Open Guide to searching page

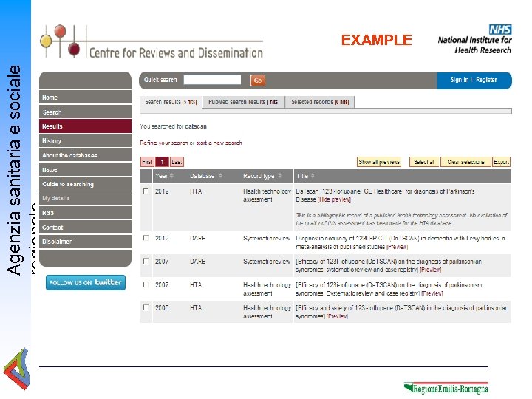coord(85,184)
